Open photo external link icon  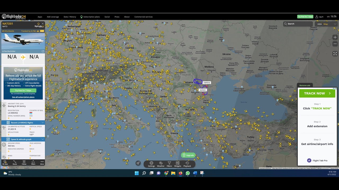click(x=43, y=51)
